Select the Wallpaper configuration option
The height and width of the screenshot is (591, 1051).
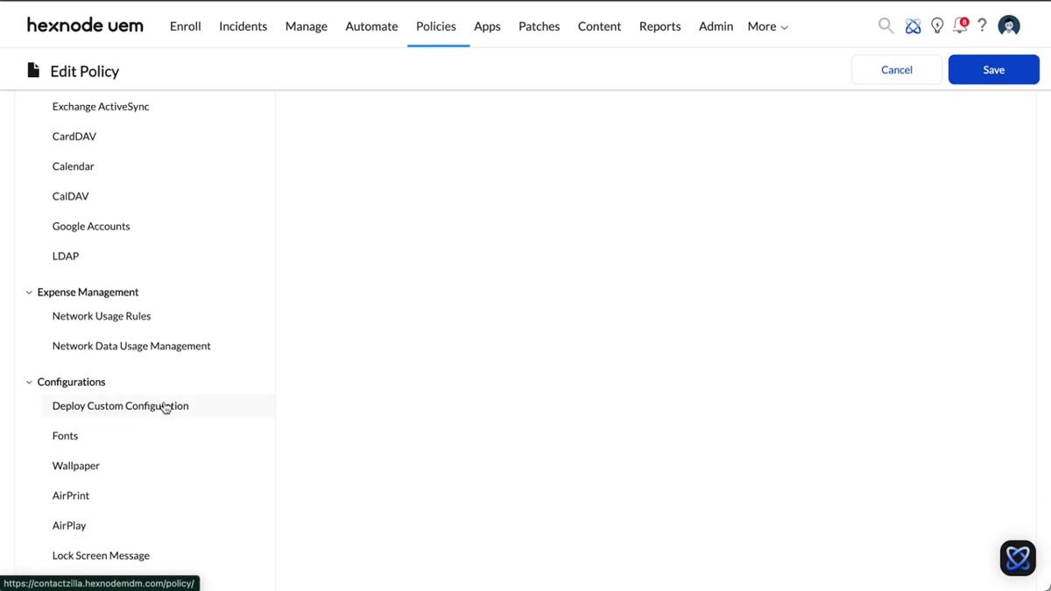(75, 465)
